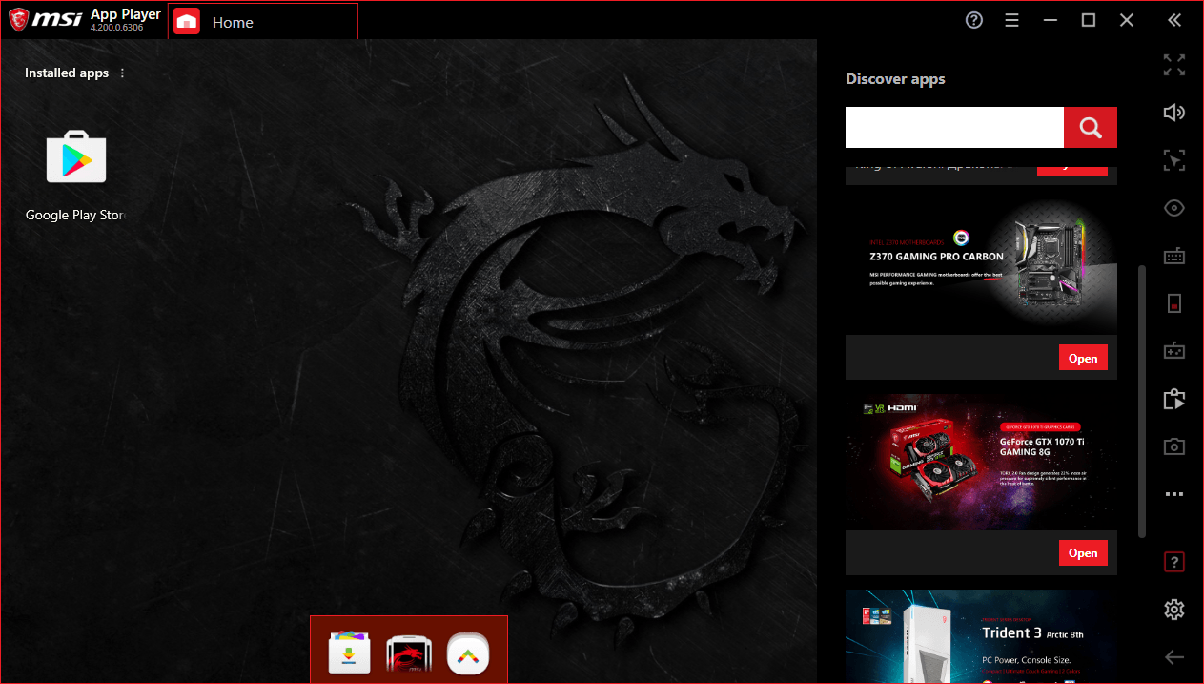Open the Z370 Gaming Pro Carbon ad
The width and height of the screenshot is (1204, 684).
click(1083, 358)
